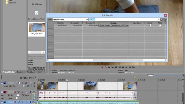The image size is (185, 104).
Task: Step to previous frame button
Action: [x=130, y=67]
